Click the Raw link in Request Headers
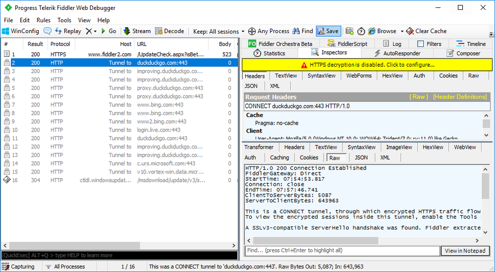The height and width of the screenshot is (272, 495). coord(419,97)
